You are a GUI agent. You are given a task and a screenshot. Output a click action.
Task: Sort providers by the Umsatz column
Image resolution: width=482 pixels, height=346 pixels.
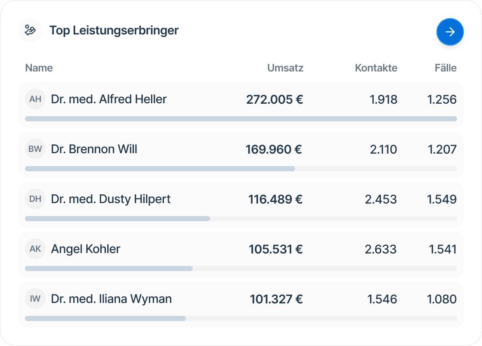285,68
